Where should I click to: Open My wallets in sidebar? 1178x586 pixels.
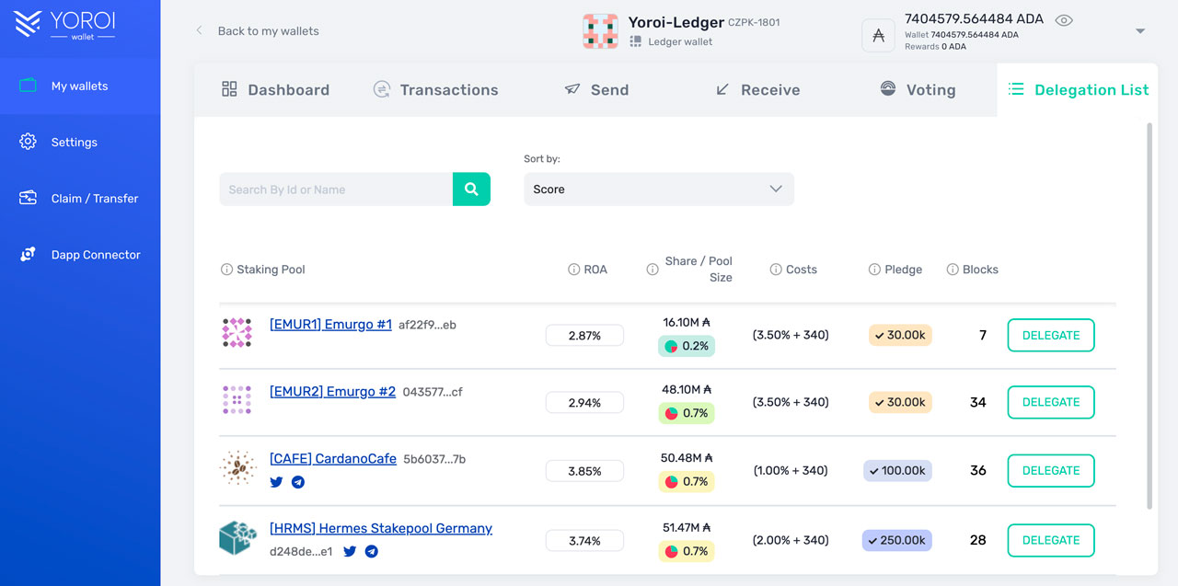click(x=80, y=86)
